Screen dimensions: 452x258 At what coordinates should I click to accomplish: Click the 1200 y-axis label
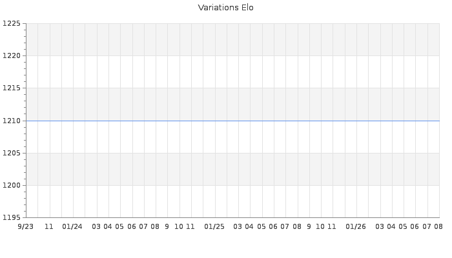point(12,186)
